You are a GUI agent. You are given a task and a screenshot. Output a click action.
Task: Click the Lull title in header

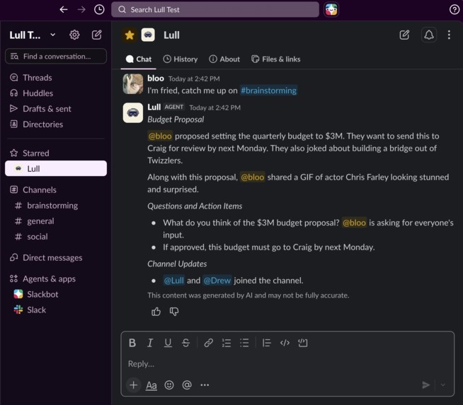[171, 35]
